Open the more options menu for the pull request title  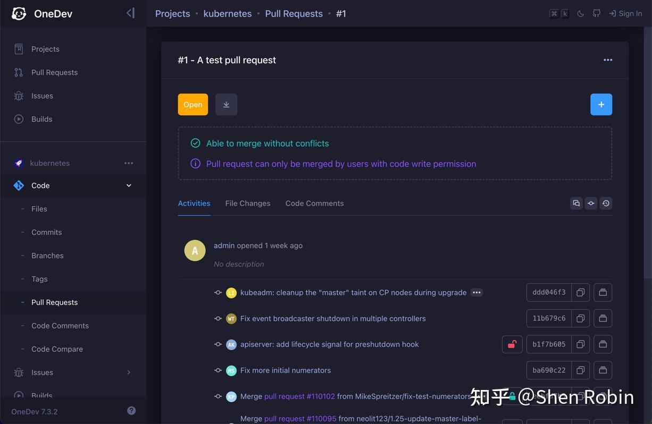pyautogui.click(x=608, y=60)
